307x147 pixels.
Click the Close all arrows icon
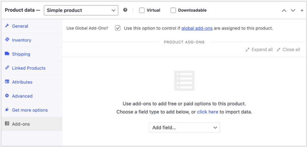pyautogui.click(x=279, y=50)
